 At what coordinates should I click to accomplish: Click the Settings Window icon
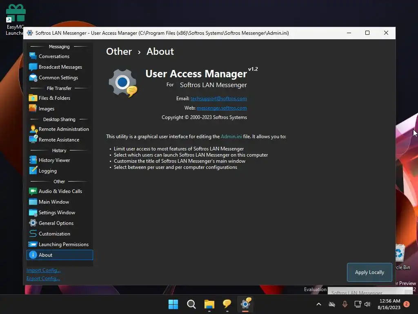(x=33, y=213)
